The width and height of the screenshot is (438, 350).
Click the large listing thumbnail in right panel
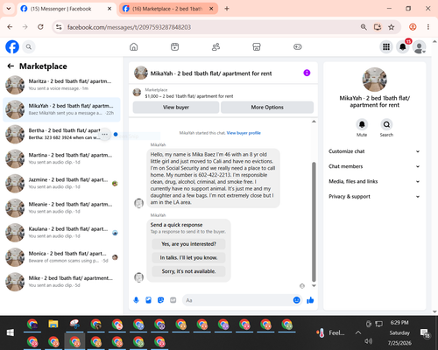pos(374,80)
